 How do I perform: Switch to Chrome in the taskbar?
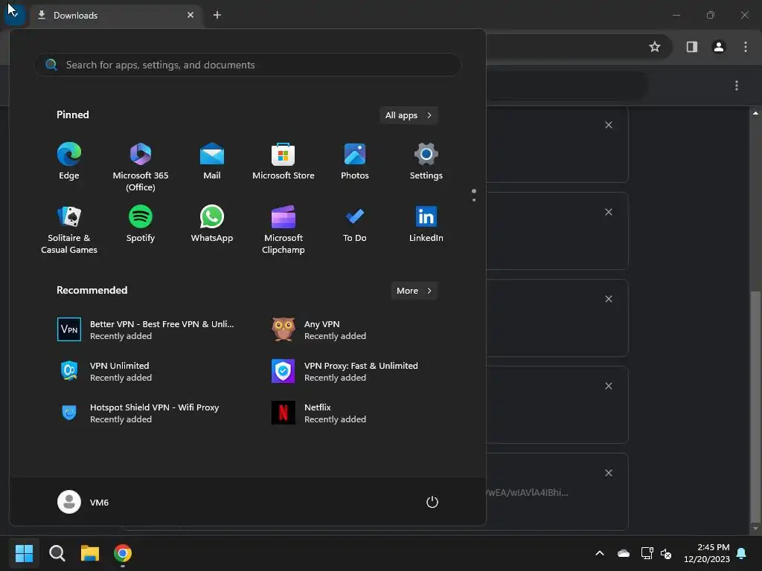123,553
